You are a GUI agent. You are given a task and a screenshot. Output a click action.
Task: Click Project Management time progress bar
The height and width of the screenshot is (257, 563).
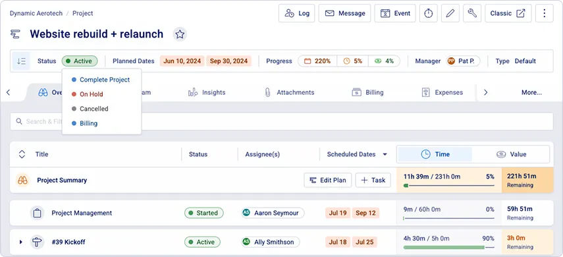(x=449, y=218)
